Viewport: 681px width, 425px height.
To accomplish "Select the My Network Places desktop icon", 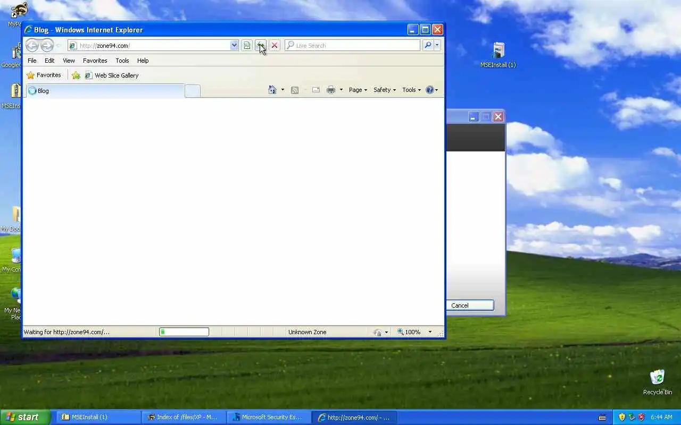I will pyautogui.click(x=12, y=304).
